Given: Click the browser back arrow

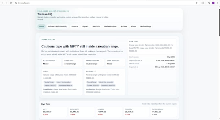Looking at the screenshot, I should click(x=2, y=3).
